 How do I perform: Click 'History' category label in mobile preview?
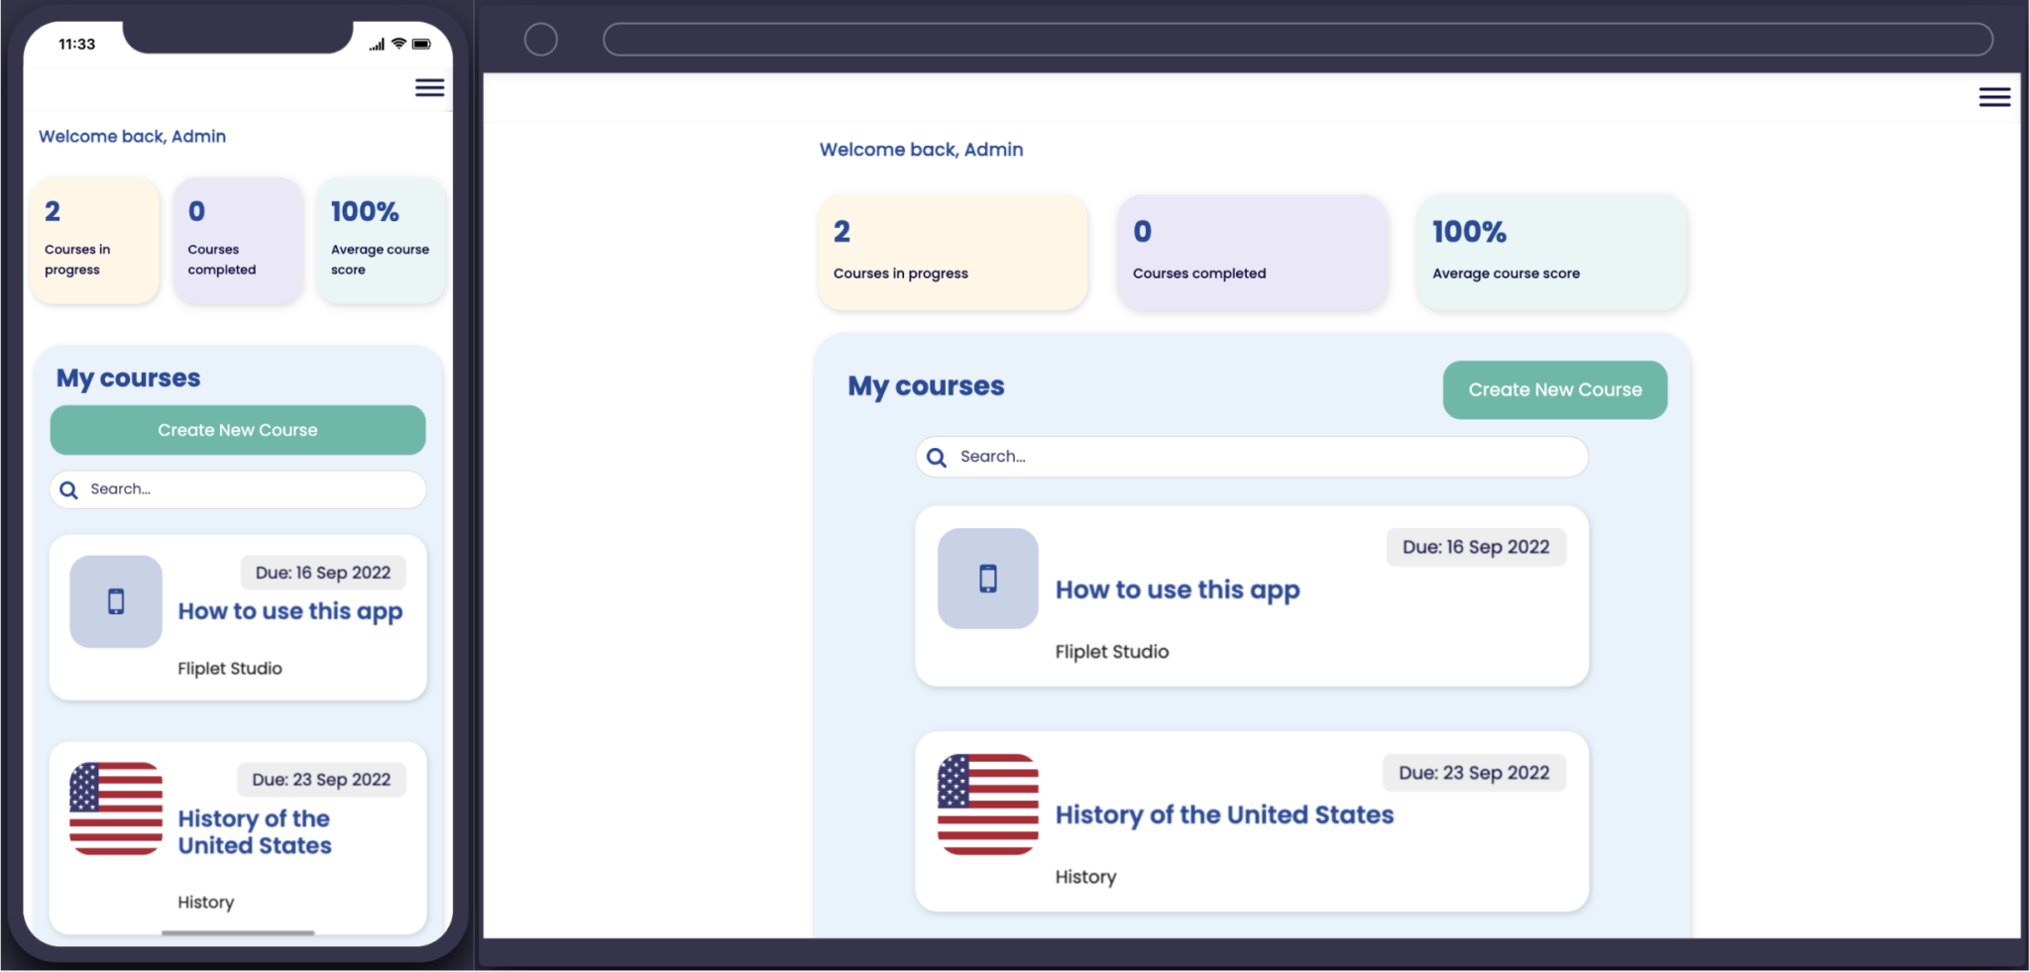pos(206,903)
